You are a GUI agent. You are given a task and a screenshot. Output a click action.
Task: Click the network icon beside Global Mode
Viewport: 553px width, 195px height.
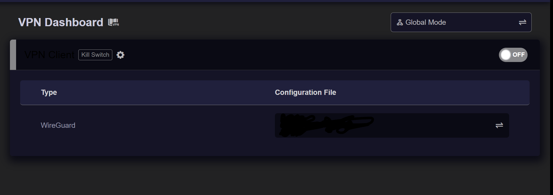[399, 22]
